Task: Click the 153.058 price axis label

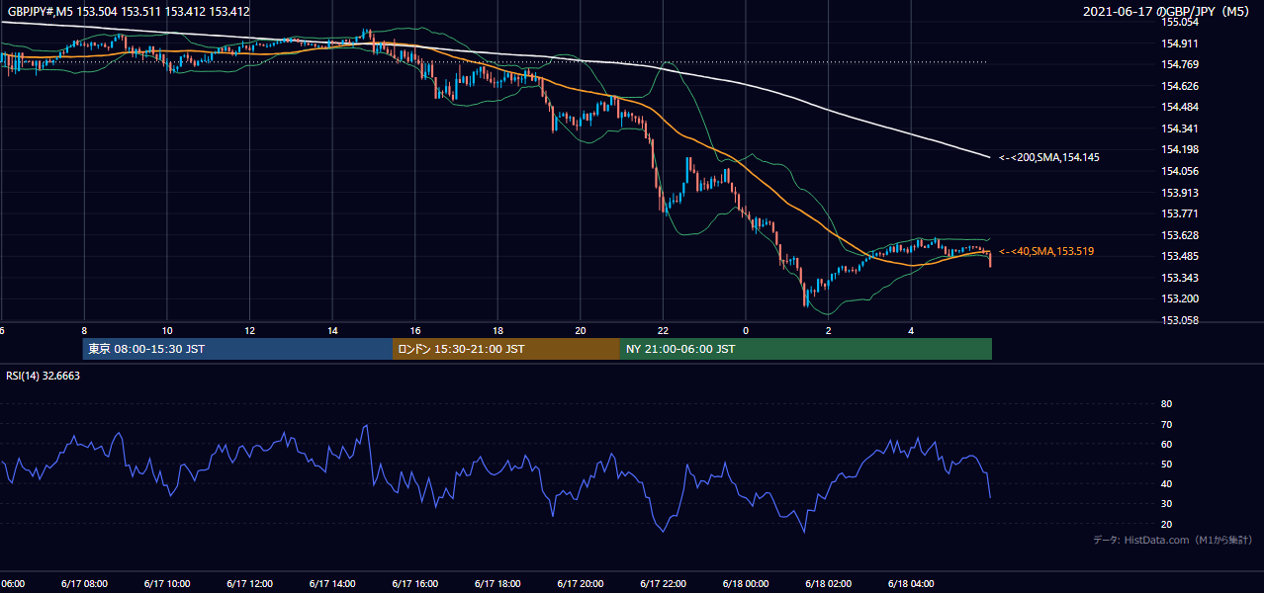Action: 1181,320
